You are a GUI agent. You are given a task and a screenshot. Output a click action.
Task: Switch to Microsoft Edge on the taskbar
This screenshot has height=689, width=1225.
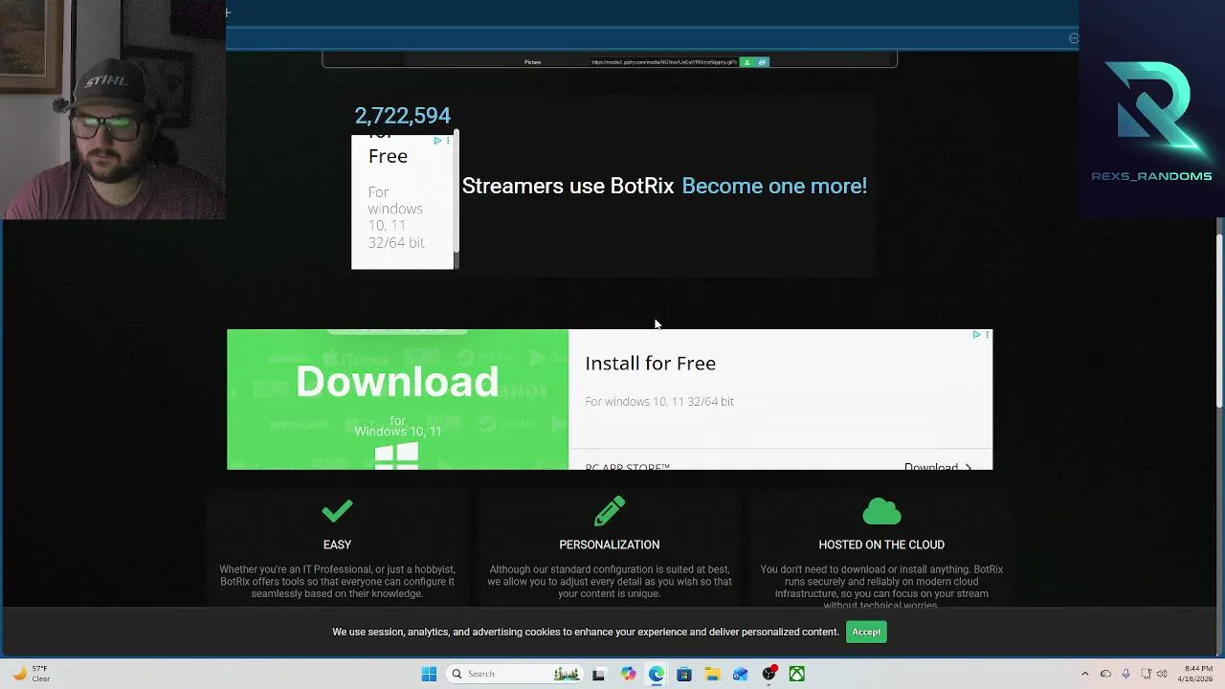point(656,674)
